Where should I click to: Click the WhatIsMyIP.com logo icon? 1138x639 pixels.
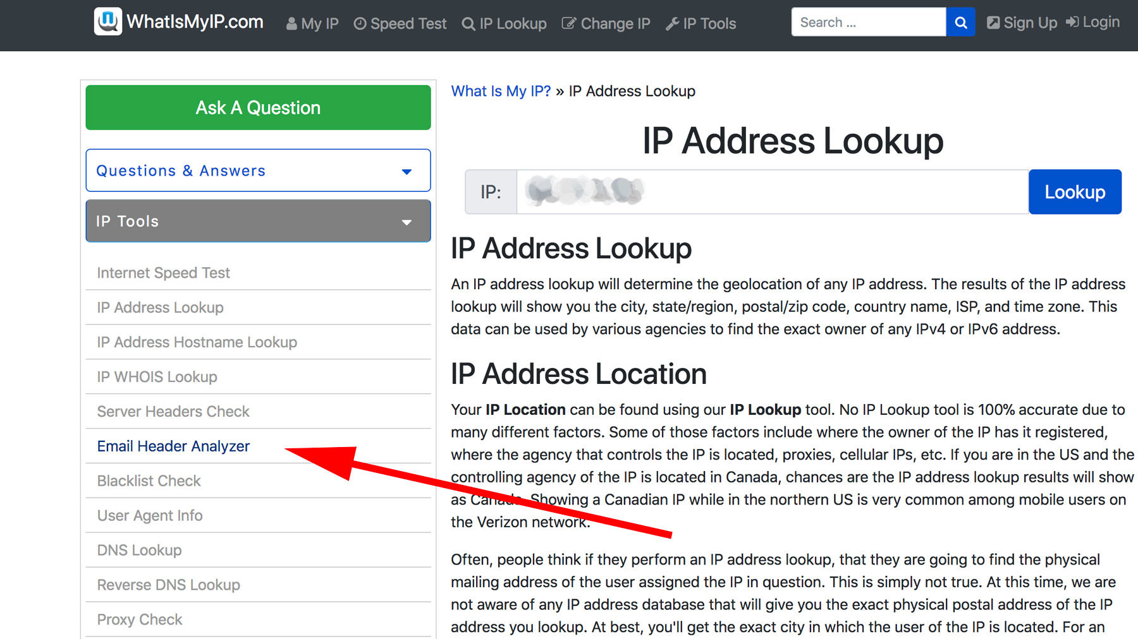pyautogui.click(x=108, y=21)
